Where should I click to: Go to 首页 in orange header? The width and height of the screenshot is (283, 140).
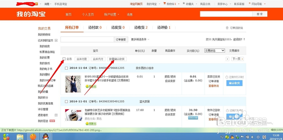click(68, 15)
